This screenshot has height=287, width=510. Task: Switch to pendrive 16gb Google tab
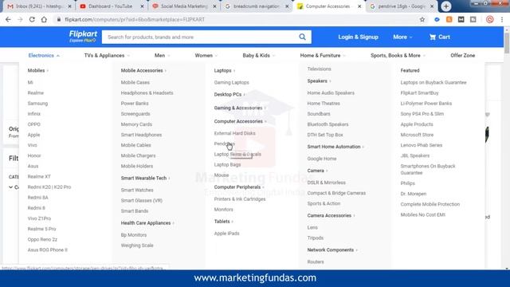pyautogui.click(x=400, y=6)
